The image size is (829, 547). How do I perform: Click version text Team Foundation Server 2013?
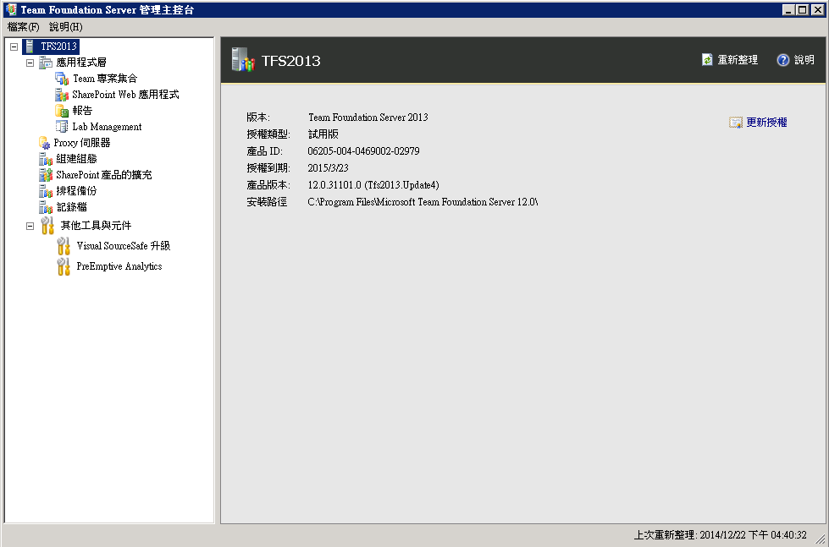[x=368, y=118]
